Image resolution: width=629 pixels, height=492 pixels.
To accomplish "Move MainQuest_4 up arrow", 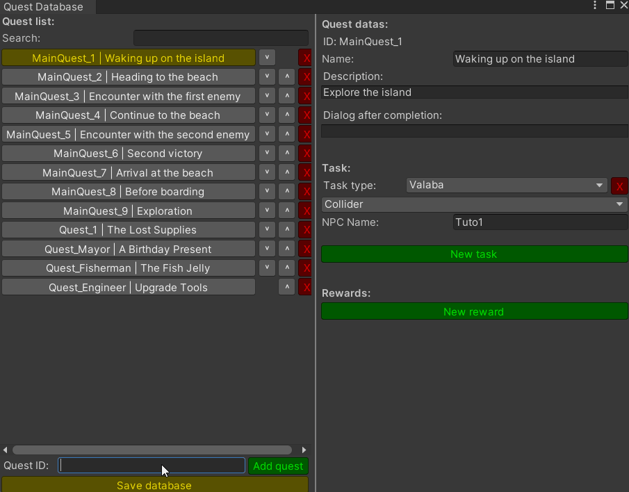I will tap(287, 115).
